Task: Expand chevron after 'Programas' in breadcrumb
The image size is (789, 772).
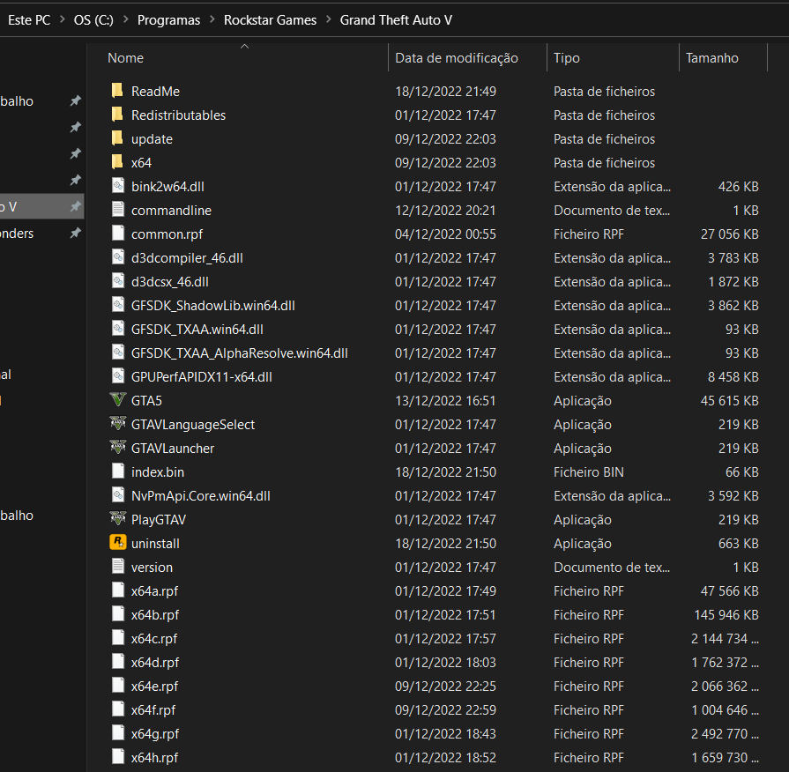Action: point(212,19)
